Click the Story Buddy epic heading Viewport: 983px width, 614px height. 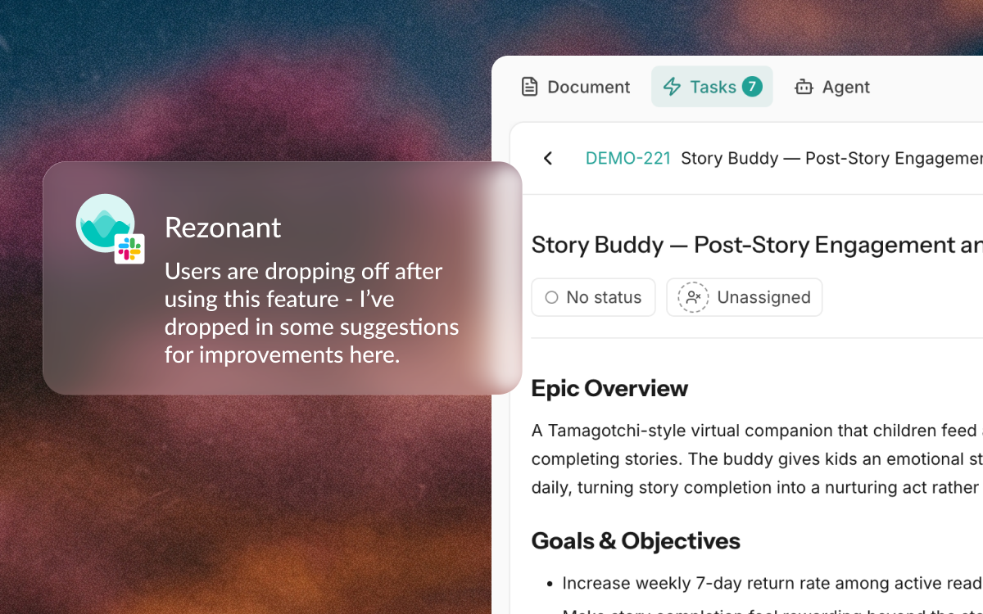[x=757, y=245]
